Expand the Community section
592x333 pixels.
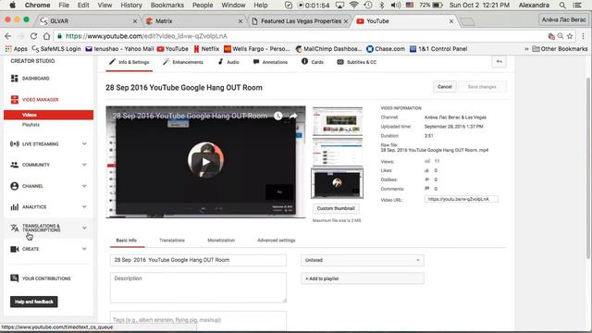coord(84,165)
